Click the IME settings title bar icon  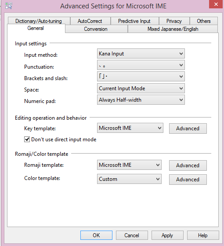point(8,6)
